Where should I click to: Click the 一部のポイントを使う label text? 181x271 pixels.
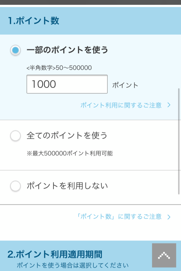pos(67,50)
